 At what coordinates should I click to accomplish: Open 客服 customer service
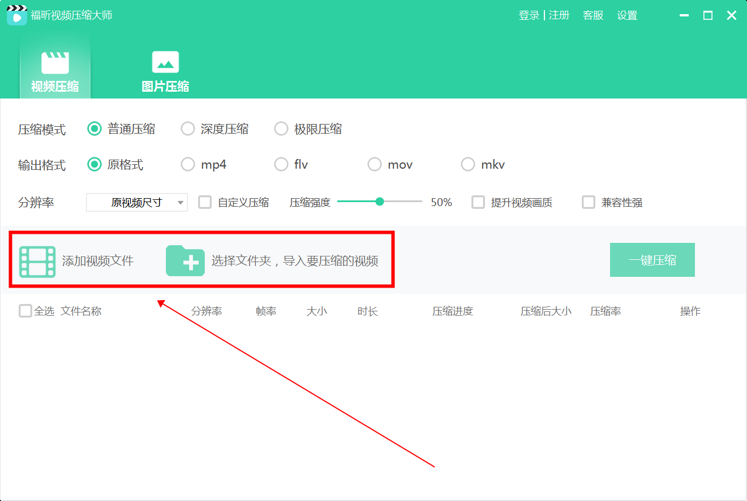coord(593,15)
